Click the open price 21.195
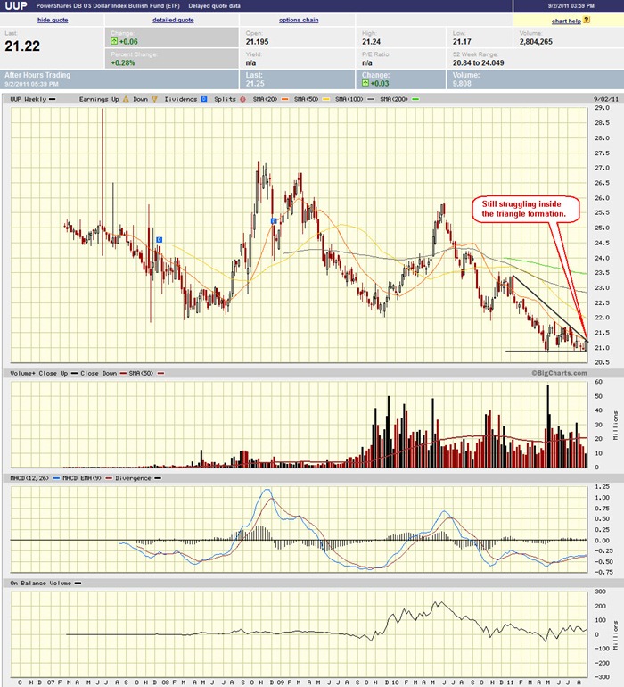624x687 pixels. coord(257,42)
